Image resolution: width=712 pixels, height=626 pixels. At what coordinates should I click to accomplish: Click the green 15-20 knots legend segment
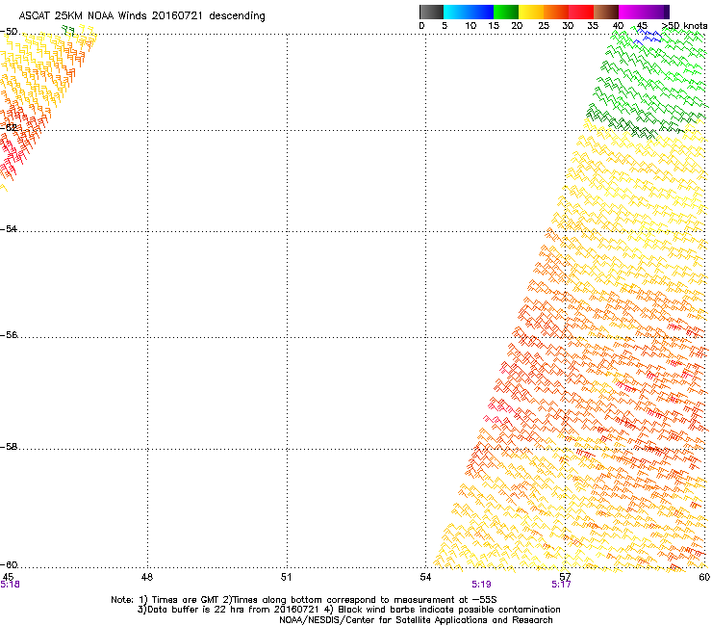click(506, 12)
